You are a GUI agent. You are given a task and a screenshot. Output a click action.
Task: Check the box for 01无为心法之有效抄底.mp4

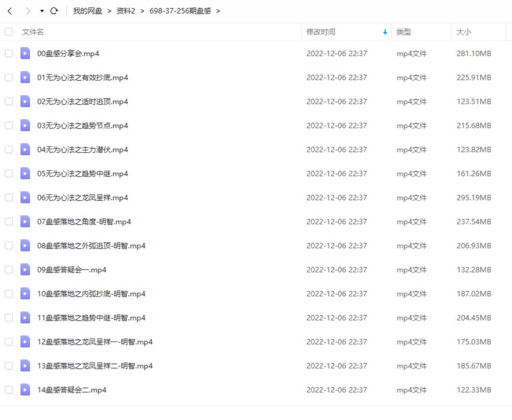[x=9, y=78]
